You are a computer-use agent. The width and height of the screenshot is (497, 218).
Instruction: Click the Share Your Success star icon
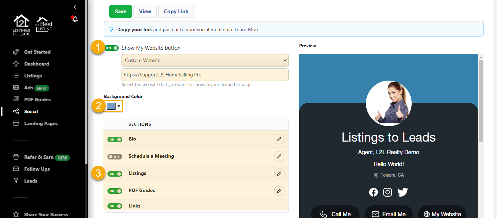(16, 214)
